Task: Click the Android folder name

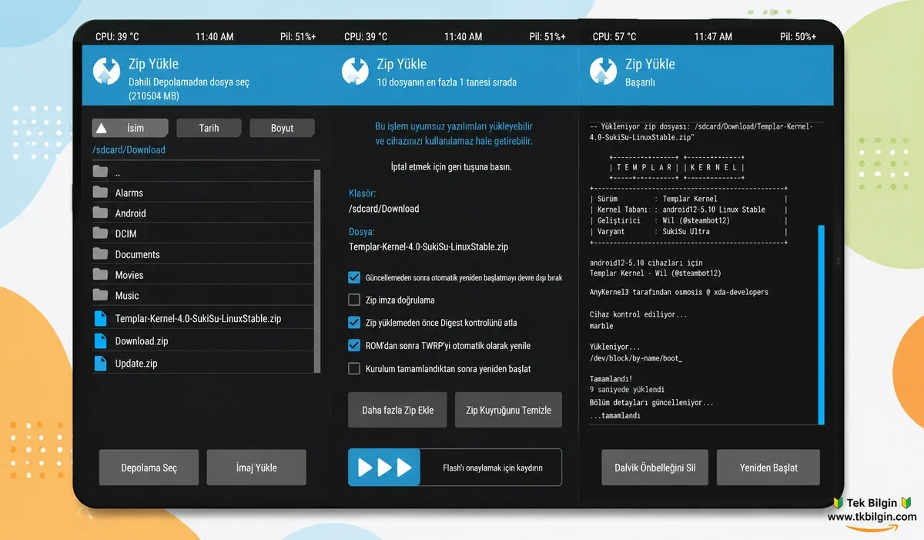Action: tap(131, 213)
